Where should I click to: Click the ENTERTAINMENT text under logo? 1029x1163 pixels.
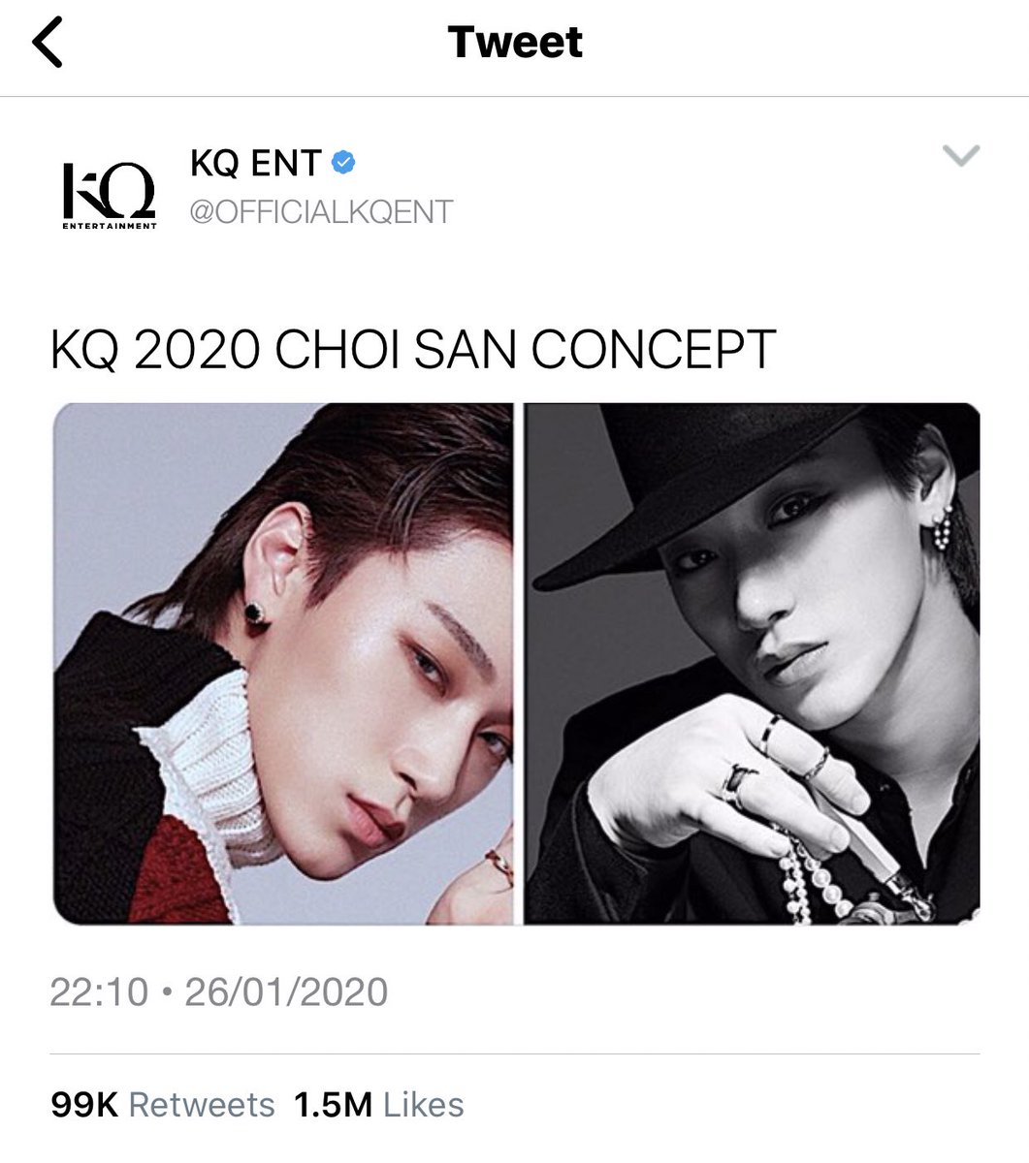click(109, 227)
